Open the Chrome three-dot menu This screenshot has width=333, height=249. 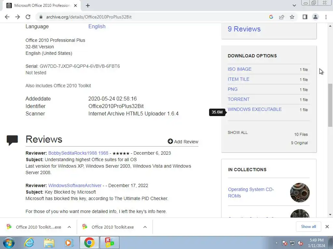[326, 17]
